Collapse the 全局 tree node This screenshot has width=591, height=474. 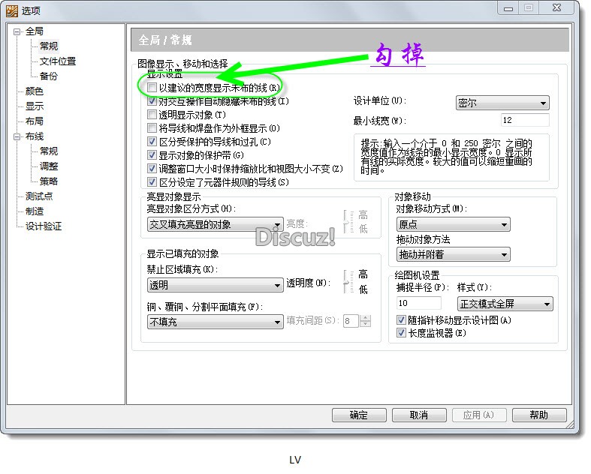tap(17, 31)
